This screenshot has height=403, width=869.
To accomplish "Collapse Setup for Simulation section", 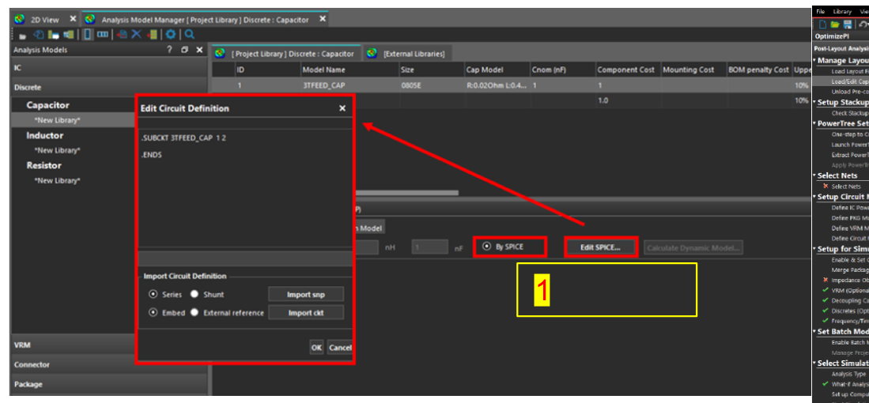I will [x=814, y=249].
